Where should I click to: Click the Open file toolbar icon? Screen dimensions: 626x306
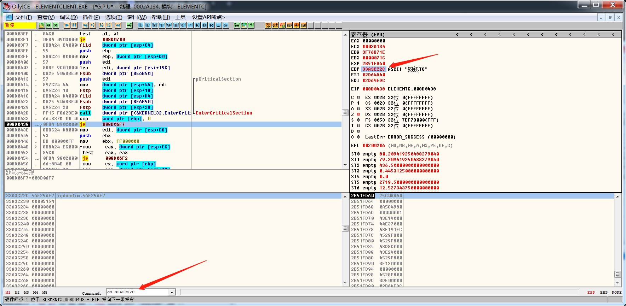[42, 25]
